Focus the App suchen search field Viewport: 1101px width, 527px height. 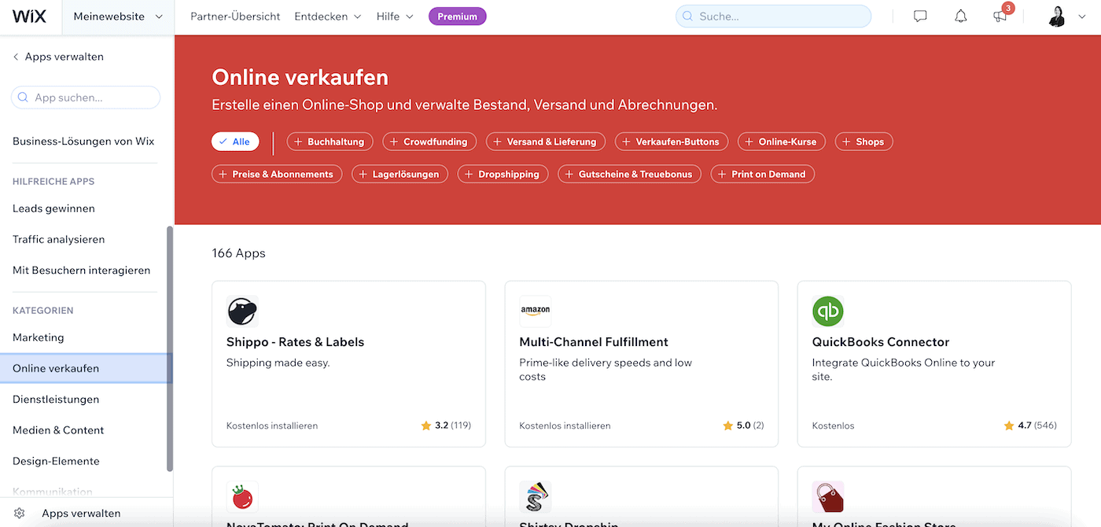(86, 98)
